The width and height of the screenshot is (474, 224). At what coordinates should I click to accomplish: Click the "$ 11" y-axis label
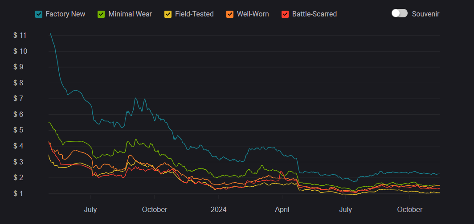point(20,35)
